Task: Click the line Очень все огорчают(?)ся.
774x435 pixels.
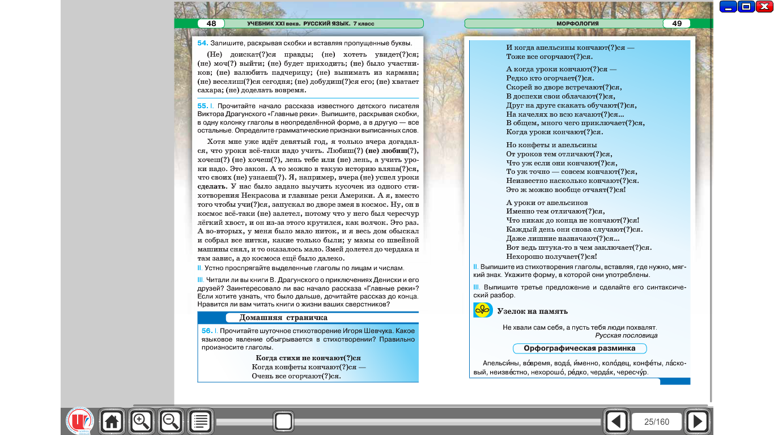Action: 296,376
